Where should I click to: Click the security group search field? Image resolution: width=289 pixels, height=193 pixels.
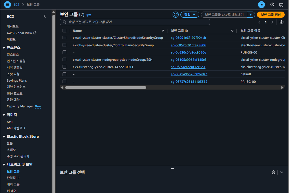click(135, 22)
